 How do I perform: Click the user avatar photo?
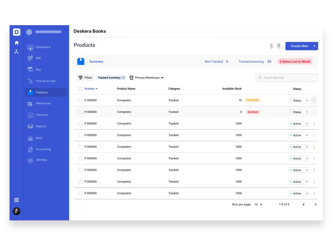pos(16,211)
